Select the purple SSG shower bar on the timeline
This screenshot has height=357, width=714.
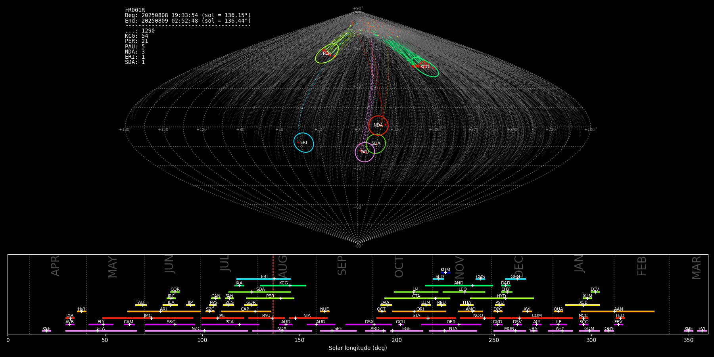pos(170,324)
